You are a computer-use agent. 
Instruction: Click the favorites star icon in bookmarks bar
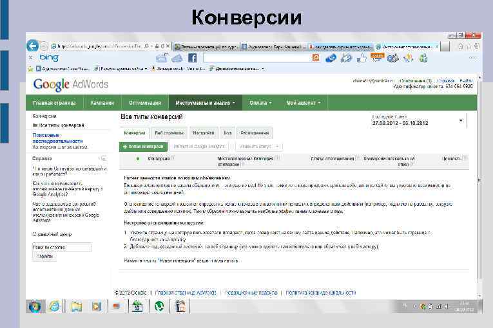[x=30, y=69]
